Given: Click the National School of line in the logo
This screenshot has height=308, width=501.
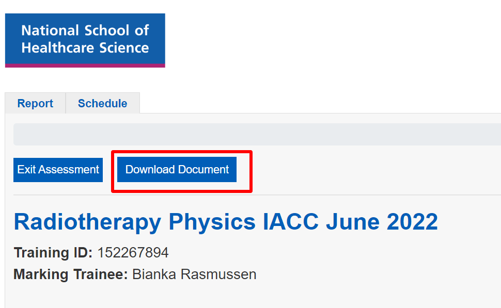Looking at the screenshot, I should [85, 30].
